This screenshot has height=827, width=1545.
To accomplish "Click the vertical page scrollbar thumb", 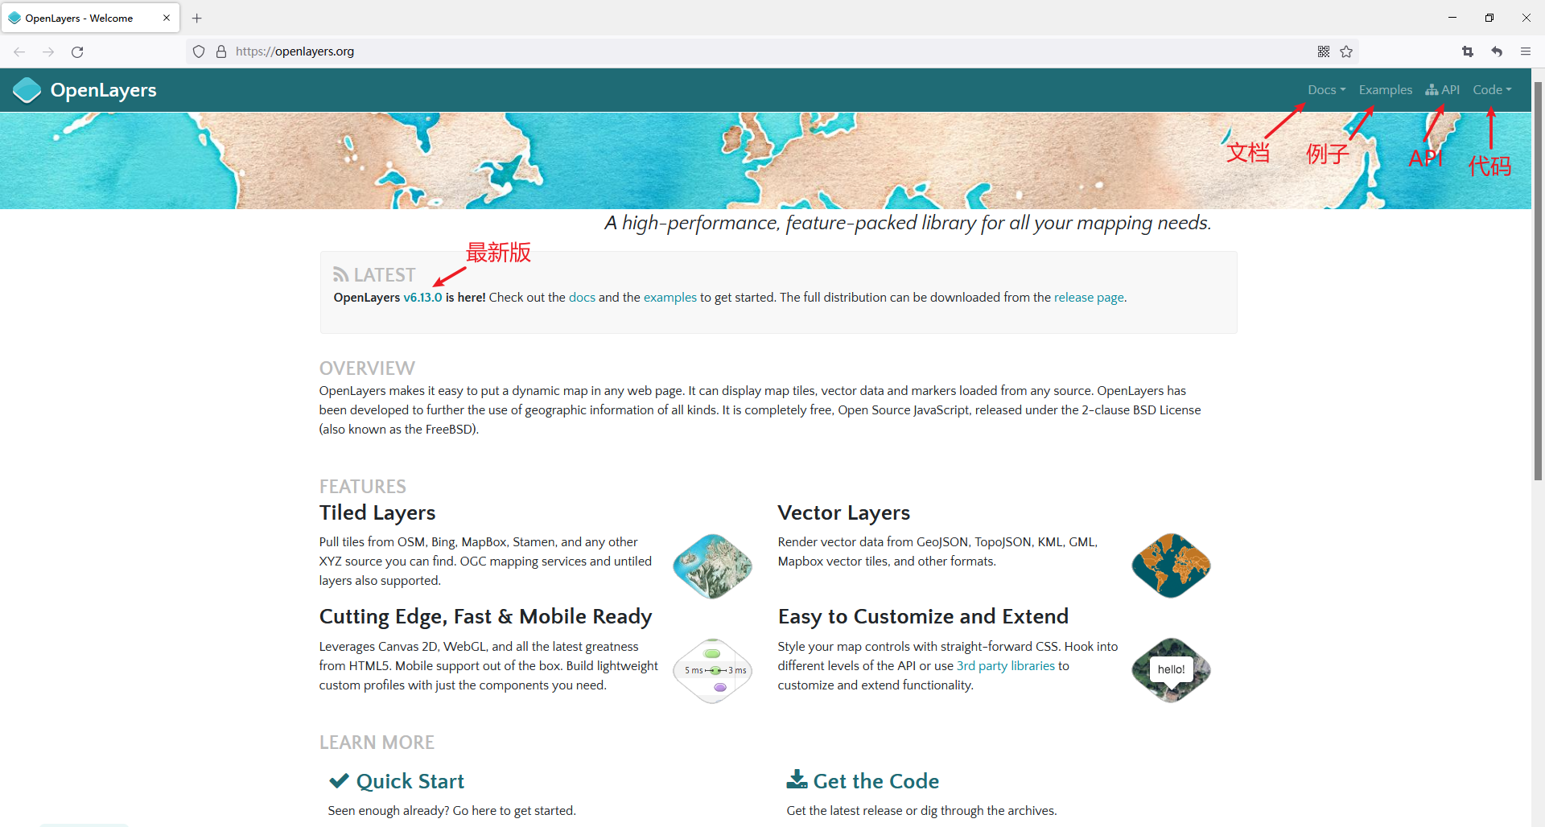I will 1538,279.
